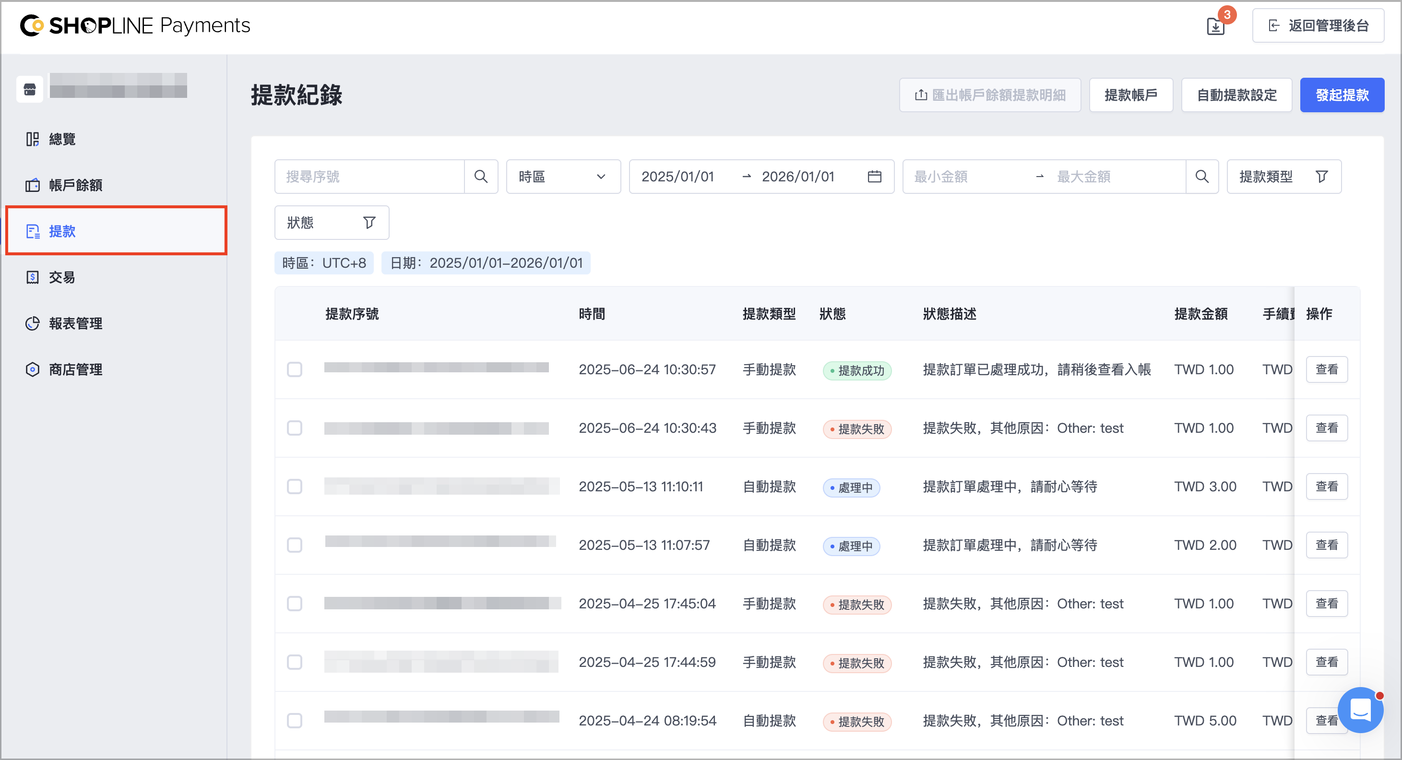Click 查看 for the TWD 3.00 row
Screen dimensions: 1402x760
pyautogui.click(x=1326, y=487)
